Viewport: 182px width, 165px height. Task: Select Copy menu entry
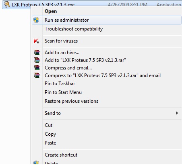tap(50, 134)
